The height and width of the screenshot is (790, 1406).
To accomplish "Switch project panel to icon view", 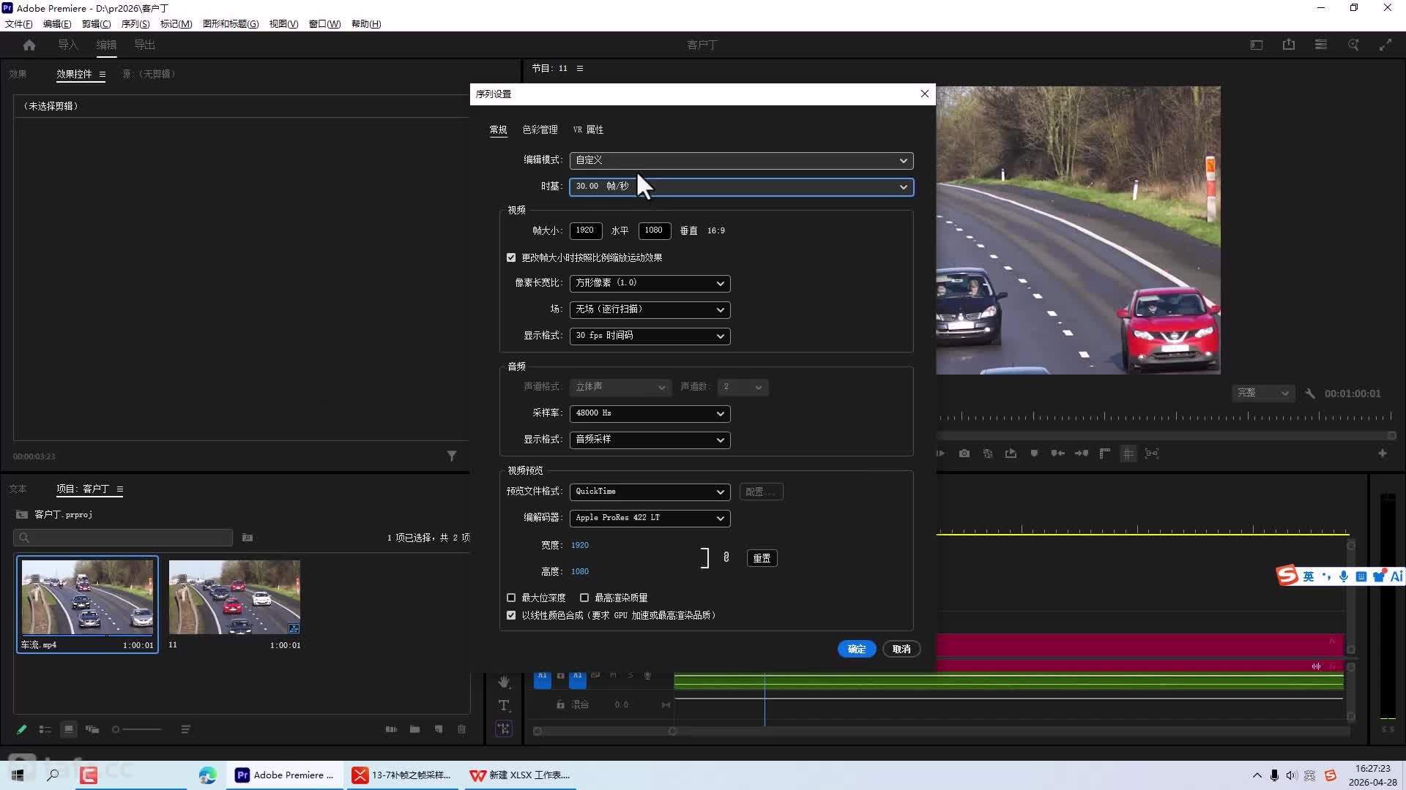I will pyautogui.click(x=69, y=729).
